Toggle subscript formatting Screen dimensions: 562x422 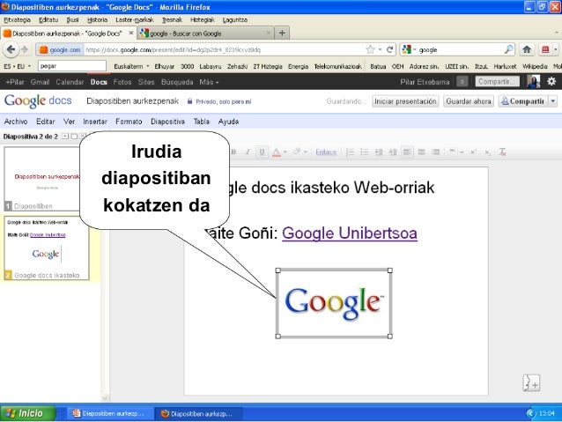(x=487, y=152)
